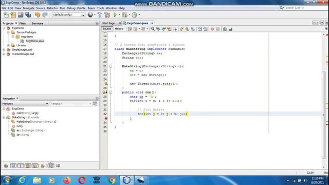Switch to the Services tab
329x185 pixels.
[x=38, y=23]
